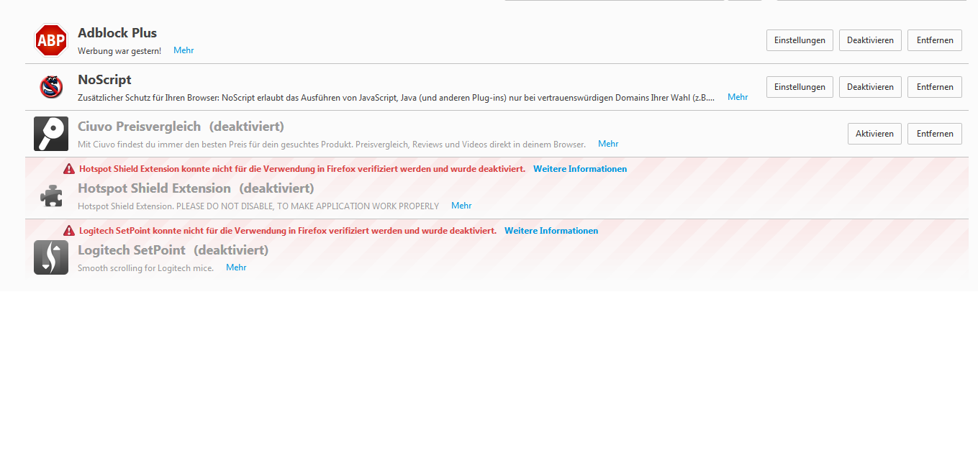Click Logitech SetPoint red verification warning text
Screen dimensions: 978x476
[x=288, y=231]
